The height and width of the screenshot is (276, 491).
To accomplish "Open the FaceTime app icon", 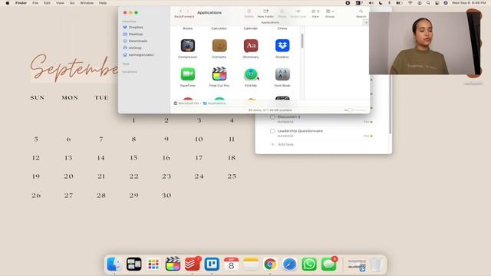I will [x=187, y=74].
